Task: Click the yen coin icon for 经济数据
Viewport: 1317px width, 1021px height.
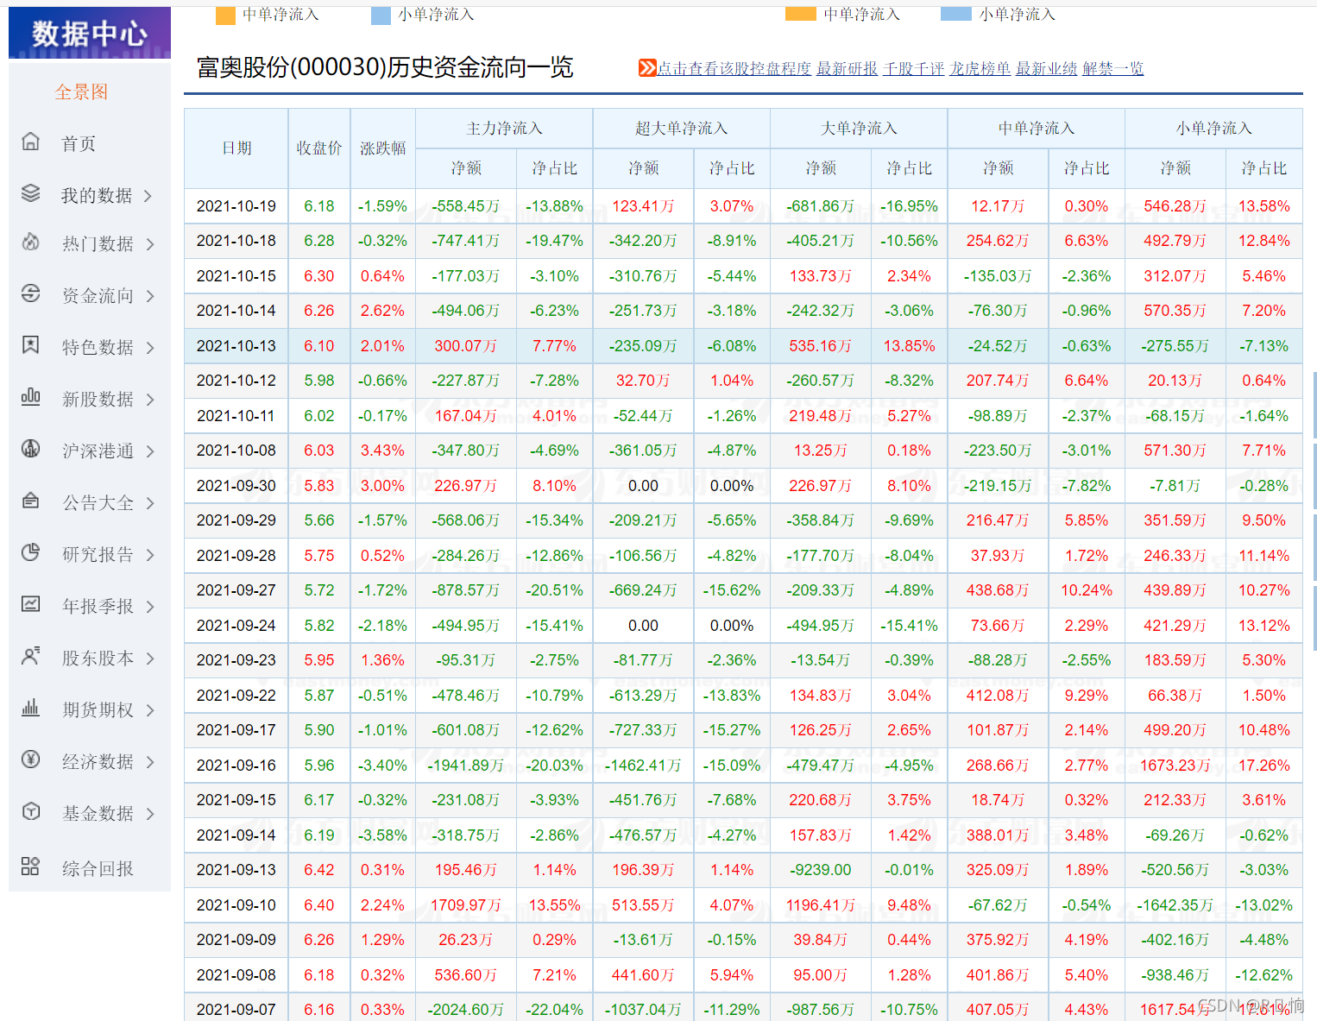Action: point(31,759)
